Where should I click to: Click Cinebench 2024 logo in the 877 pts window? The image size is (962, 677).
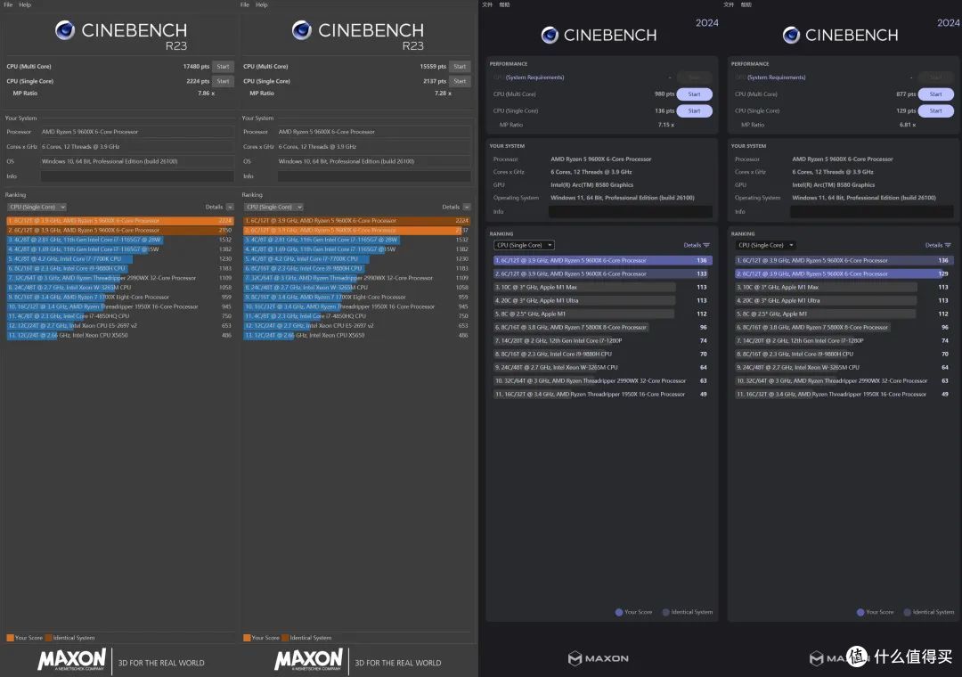(841, 35)
